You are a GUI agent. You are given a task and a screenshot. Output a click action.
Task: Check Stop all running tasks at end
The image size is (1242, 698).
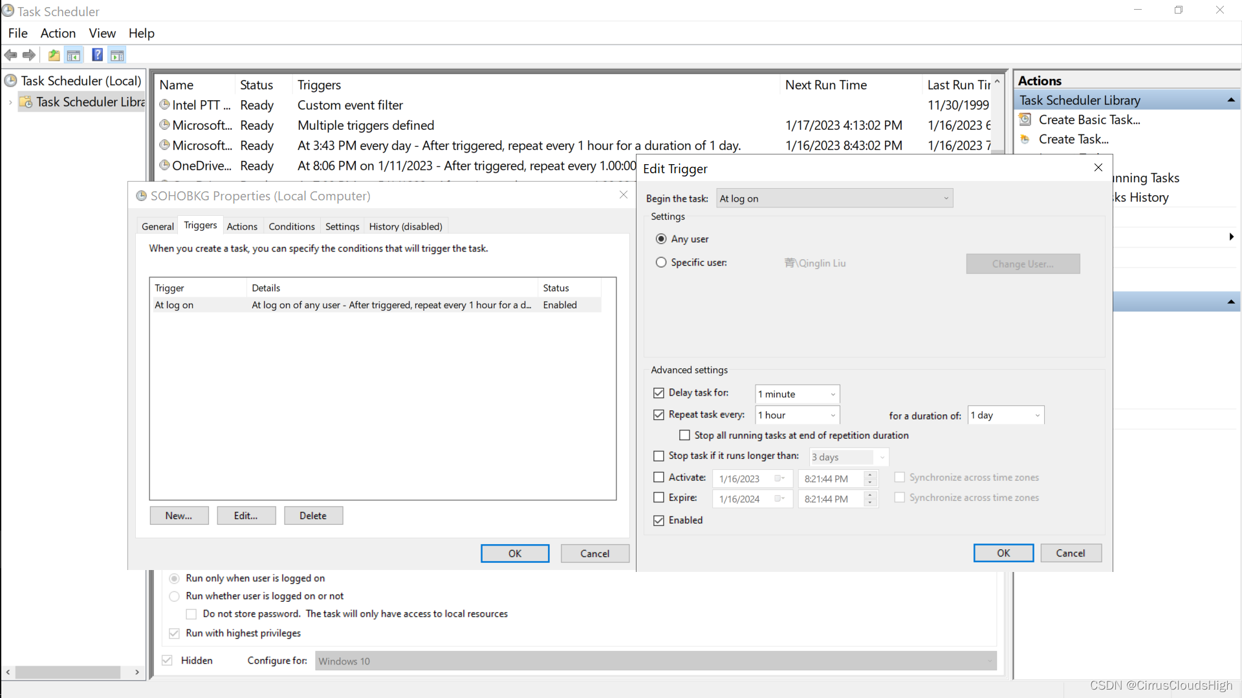click(684, 436)
